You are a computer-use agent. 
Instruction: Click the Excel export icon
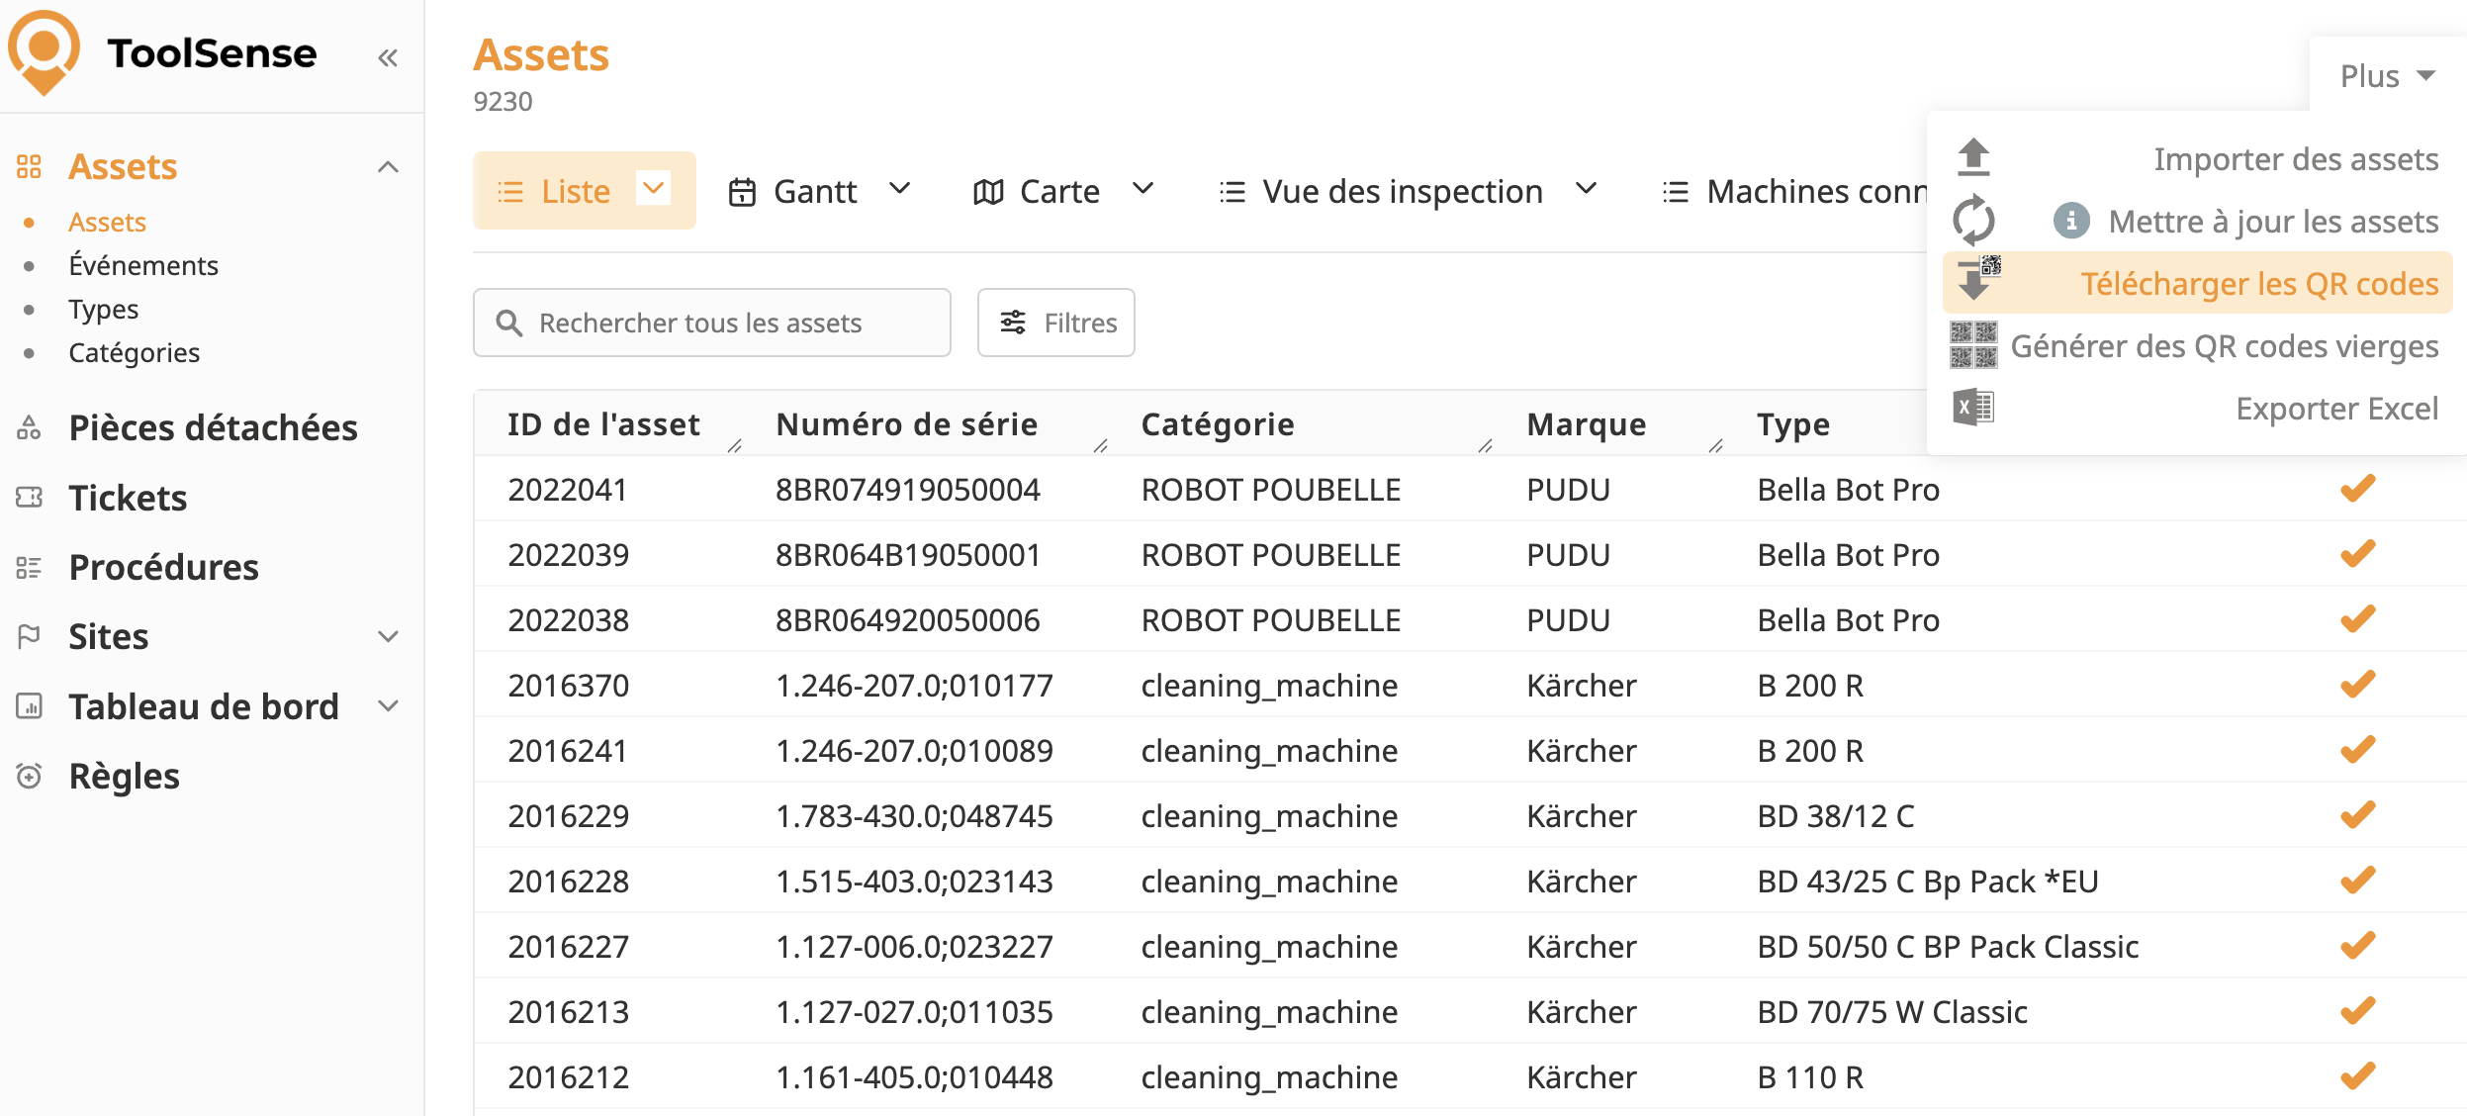click(x=1973, y=408)
